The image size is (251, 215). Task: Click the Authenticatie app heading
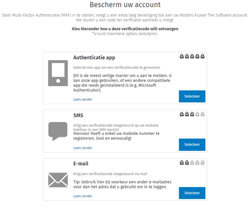point(94,58)
